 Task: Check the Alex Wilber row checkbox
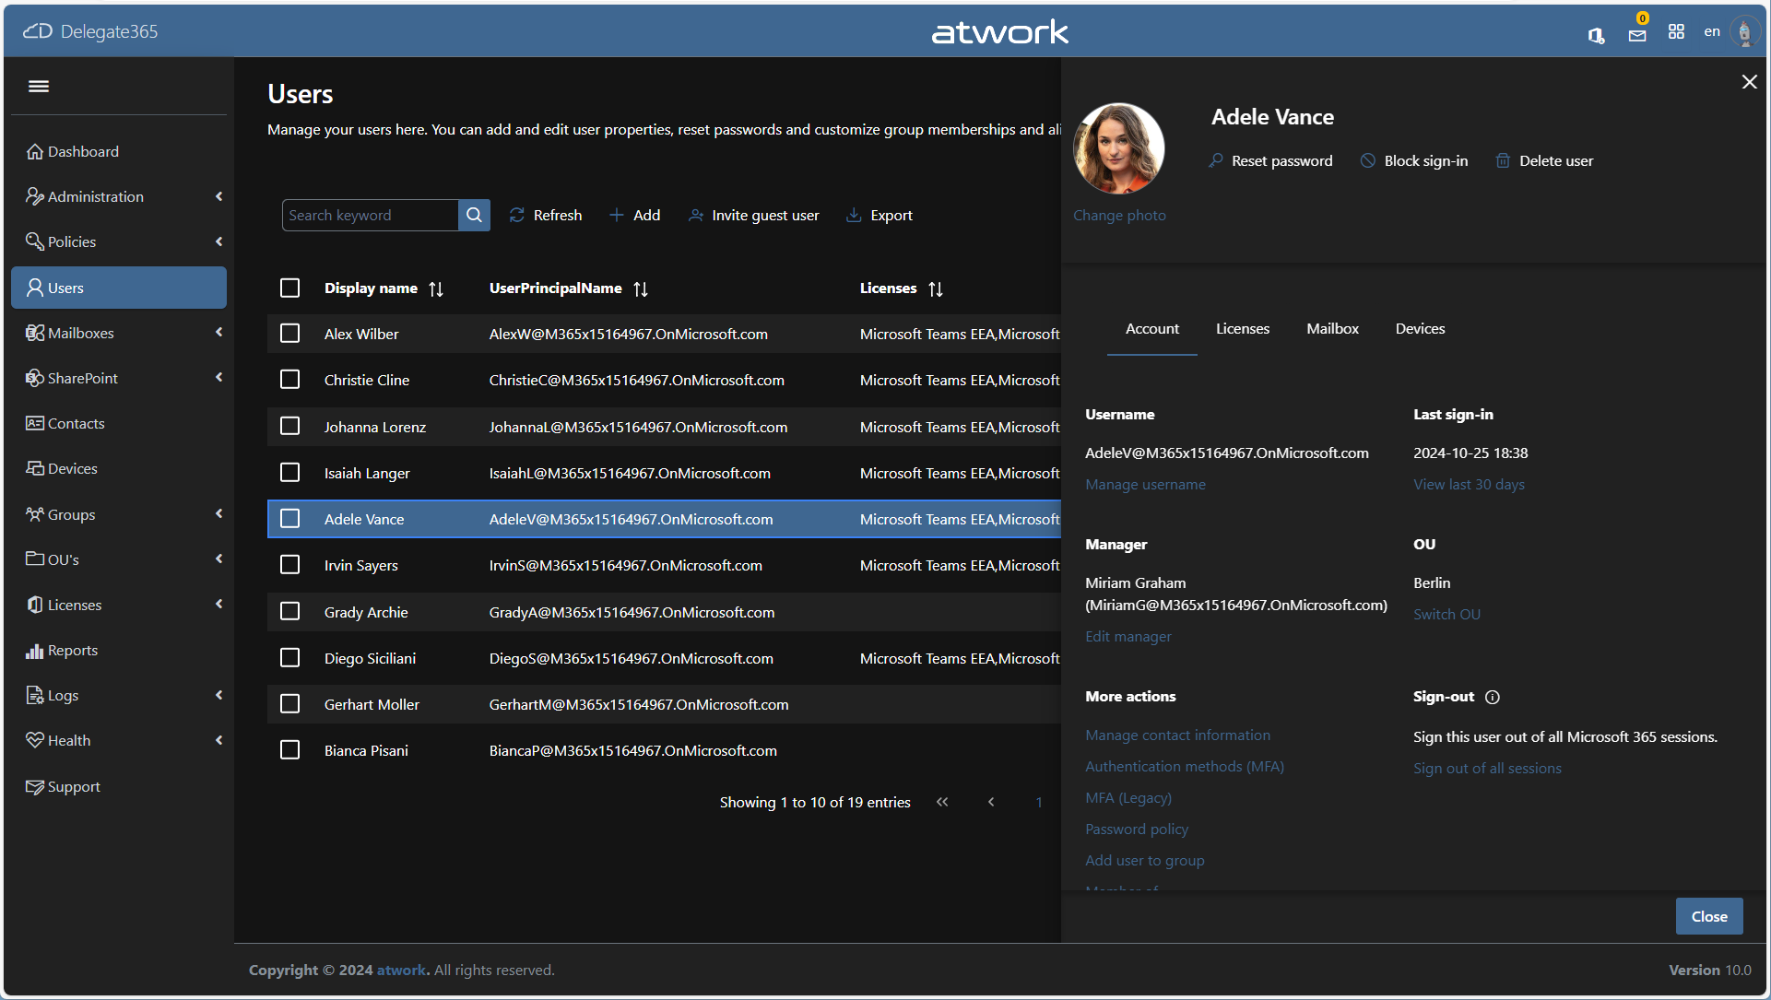point(289,333)
